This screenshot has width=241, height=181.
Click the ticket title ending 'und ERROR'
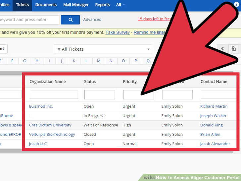[x=11, y=134]
